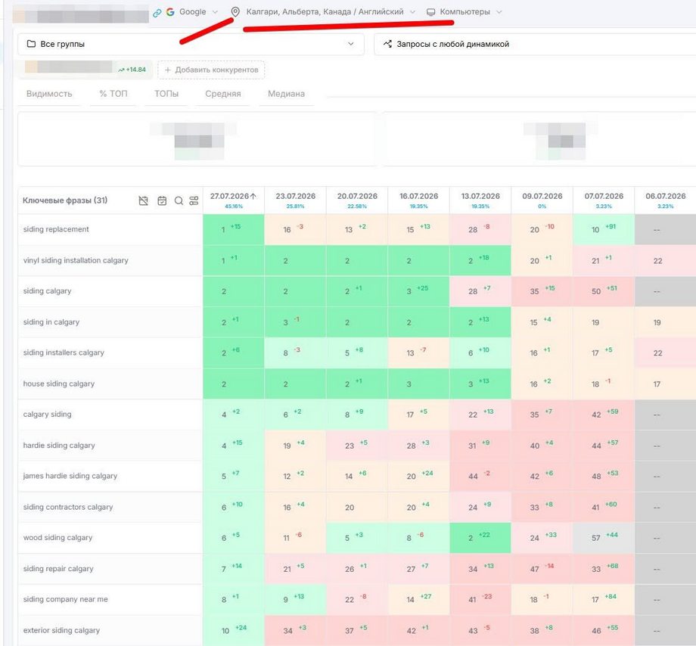Click the crossed-out calendar icon
Screen dimensions: 696x646
[143, 200]
